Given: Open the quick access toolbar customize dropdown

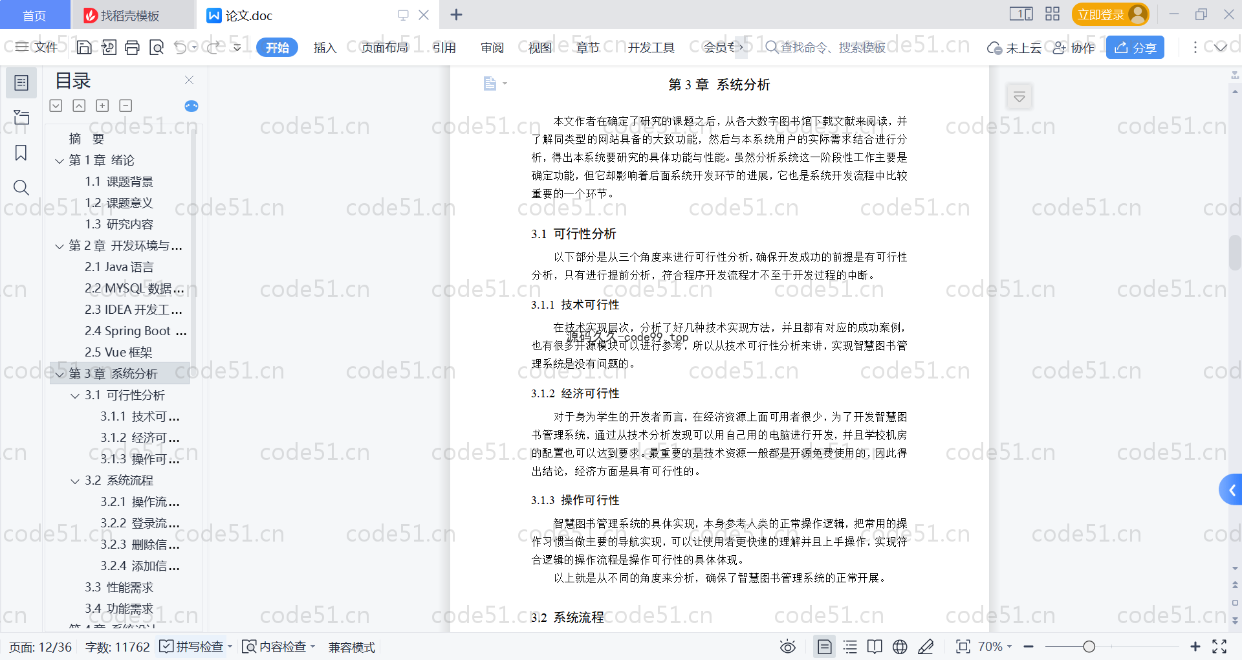Looking at the screenshot, I should [x=237, y=47].
